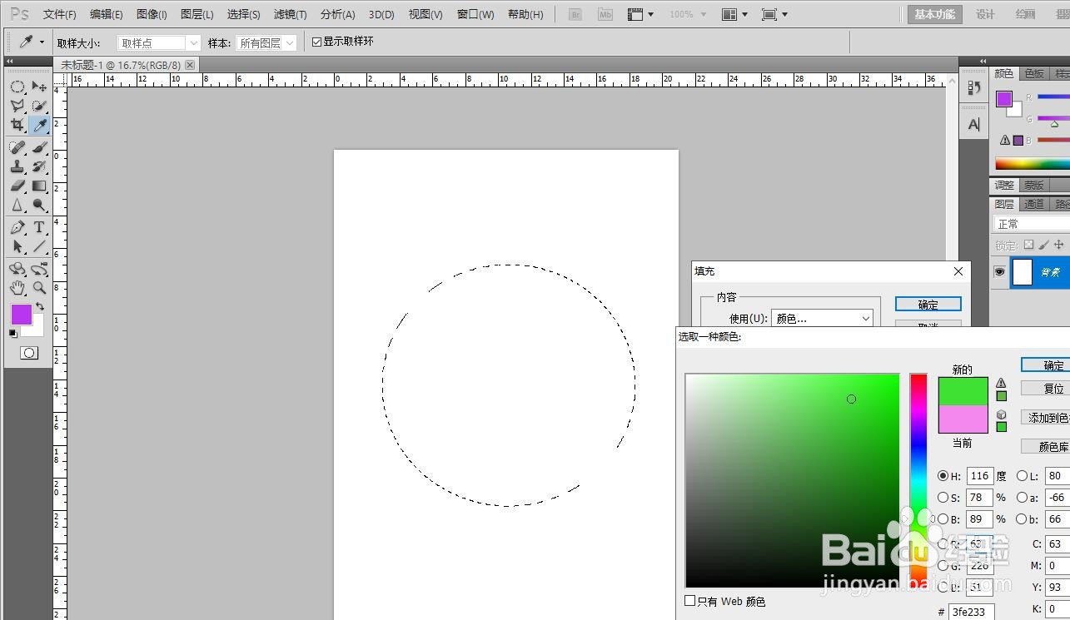1070x620 pixels.
Task: Click 复位 in the color picker
Action: pyautogui.click(x=1046, y=389)
